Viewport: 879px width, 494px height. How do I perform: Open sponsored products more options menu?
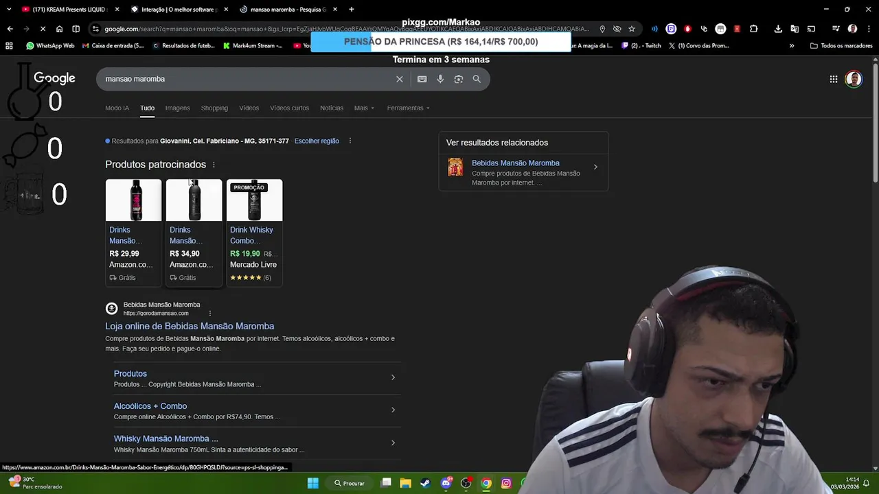pyautogui.click(x=214, y=165)
